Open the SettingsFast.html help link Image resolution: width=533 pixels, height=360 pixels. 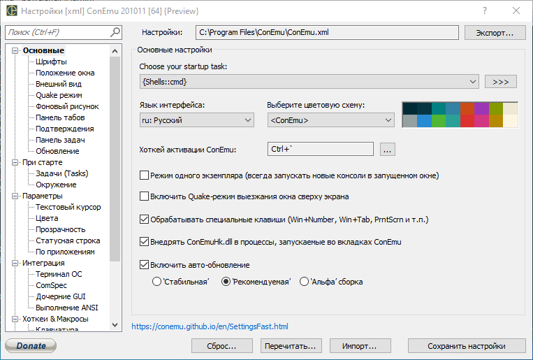click(x=210, y=326)
